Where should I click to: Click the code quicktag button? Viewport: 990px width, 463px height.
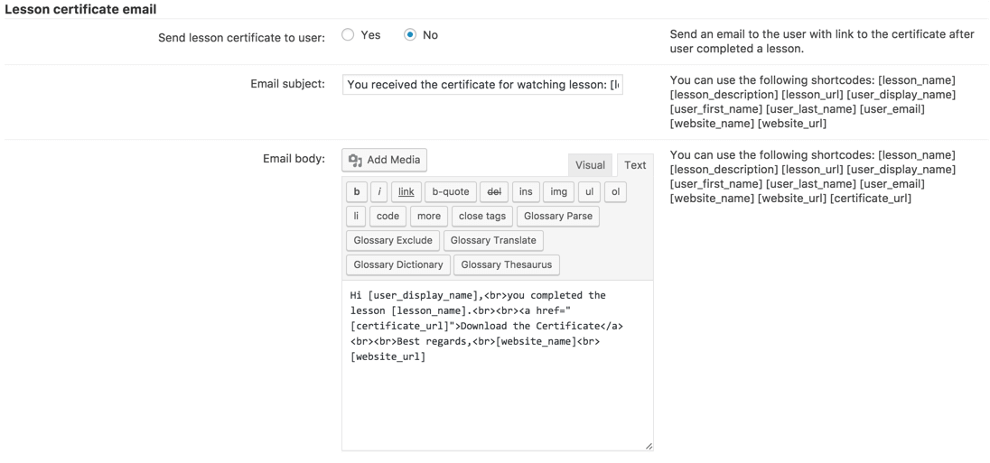pyautogui.click(x=388, y=217)
